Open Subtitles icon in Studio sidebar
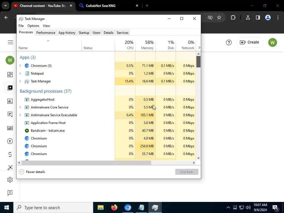This screenshot has height=213, width=284. coord(10,128)
